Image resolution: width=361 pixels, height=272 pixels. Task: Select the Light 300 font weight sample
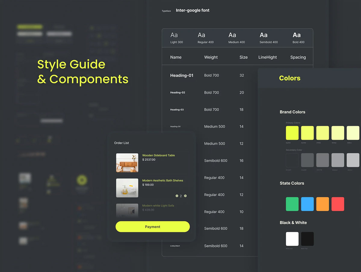177,38
